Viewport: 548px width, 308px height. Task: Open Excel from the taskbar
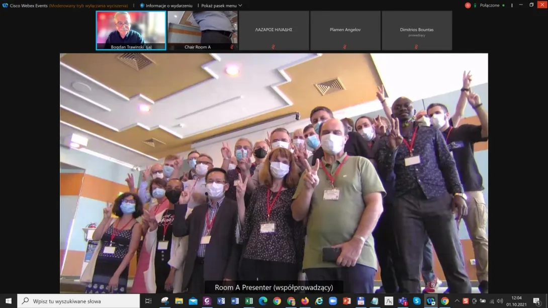(249, 301)
